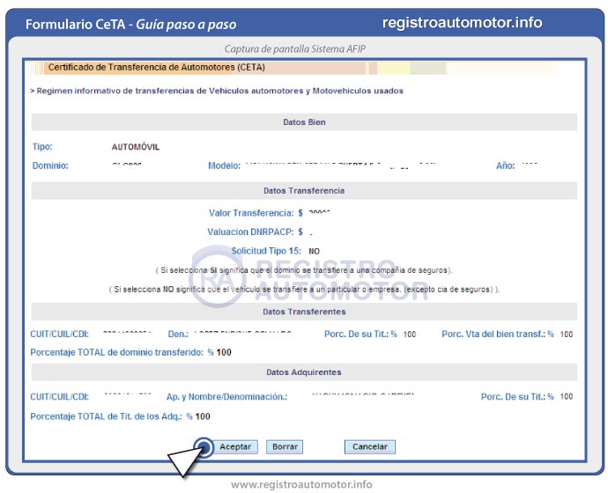Image resolution: width=608 pixels, height=493 pixels.
Task: Click the 'Certificado de Transferencia de Automotores (CETA)' title
Action: (x=157, y=68)
